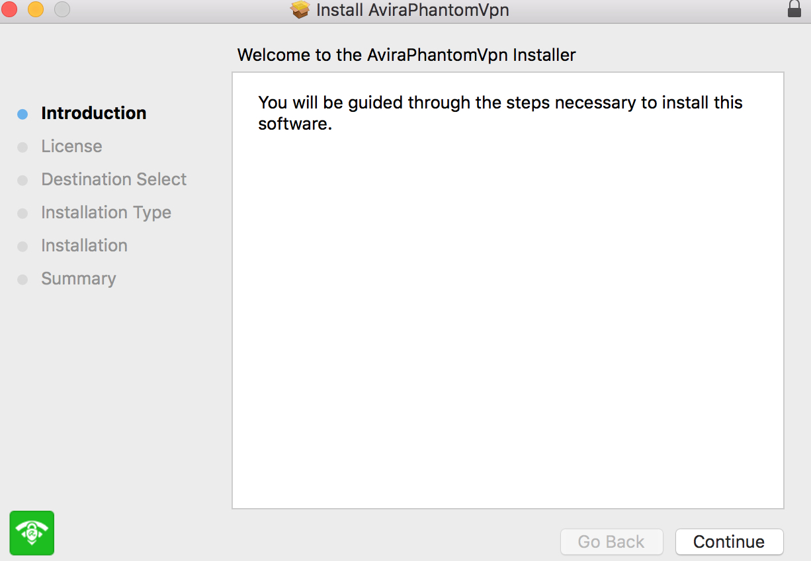Click the Continue button

(729, 542)
